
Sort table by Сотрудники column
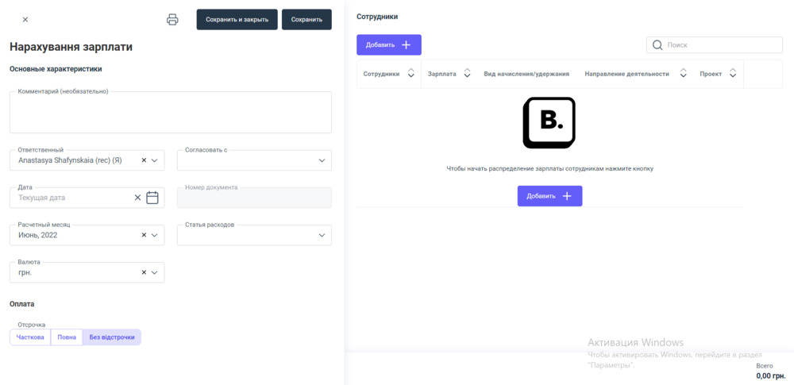tap(410, 74)
